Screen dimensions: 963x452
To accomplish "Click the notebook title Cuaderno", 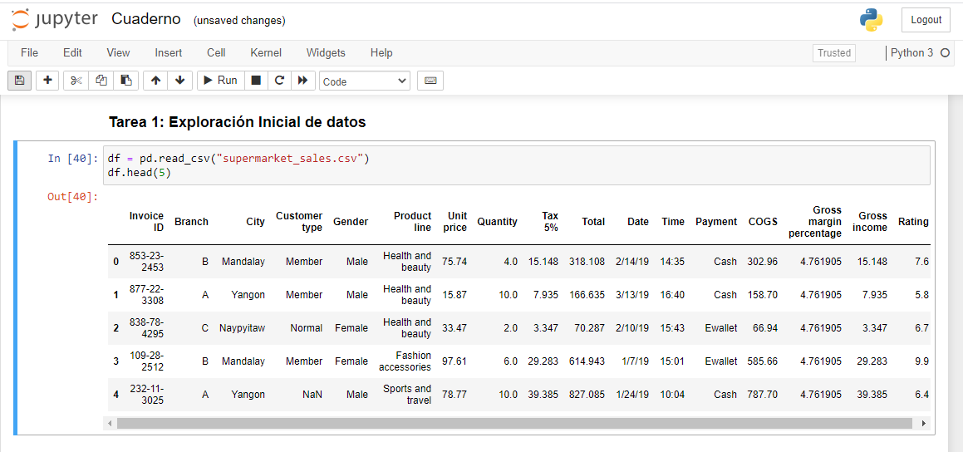I will coord(146,19).
